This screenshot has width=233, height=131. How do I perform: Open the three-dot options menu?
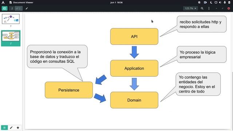coord(209,8)
